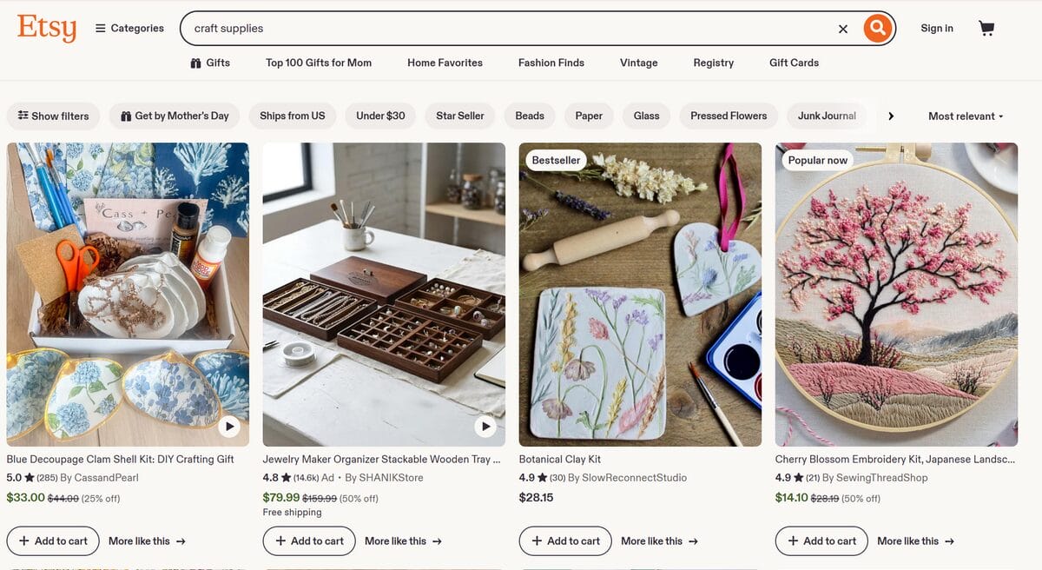The image size is (1042, 570).
Task: Apply the Get by Mother's Day filter
Action: pyautogui.click(x=174, y=116)
